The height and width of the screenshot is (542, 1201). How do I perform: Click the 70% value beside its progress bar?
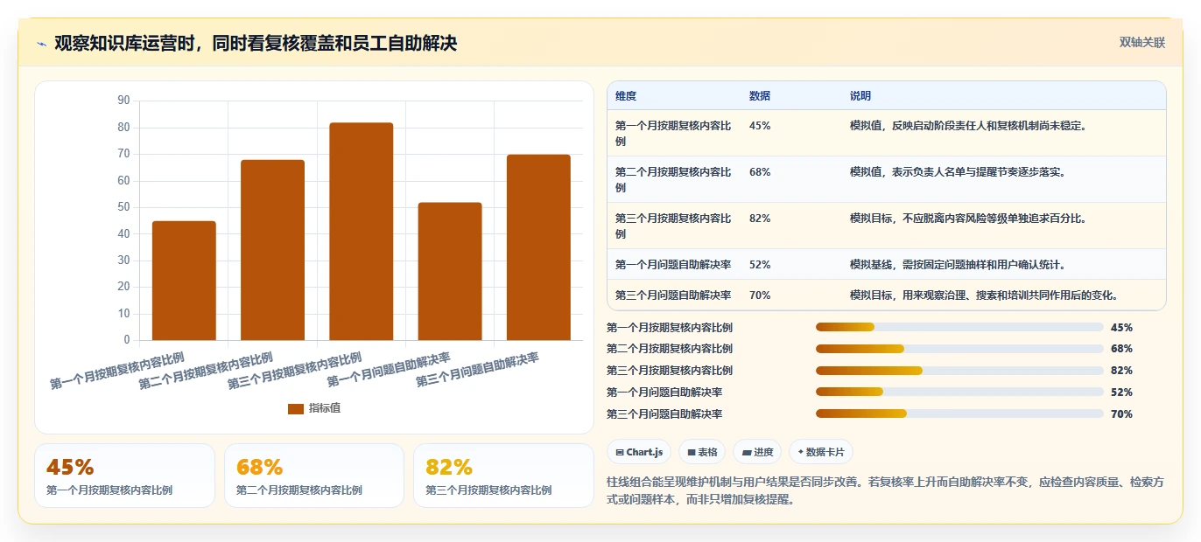tap(1121, 414)
